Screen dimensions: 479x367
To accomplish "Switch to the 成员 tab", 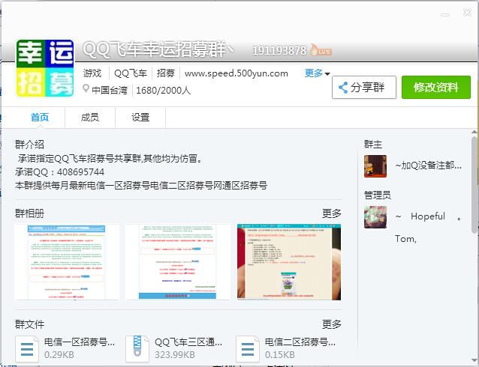I will pos(90,118).
